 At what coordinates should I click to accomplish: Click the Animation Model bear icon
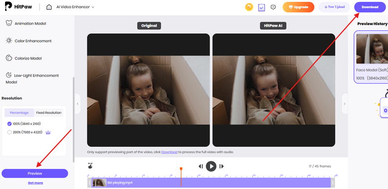point(9,23)
